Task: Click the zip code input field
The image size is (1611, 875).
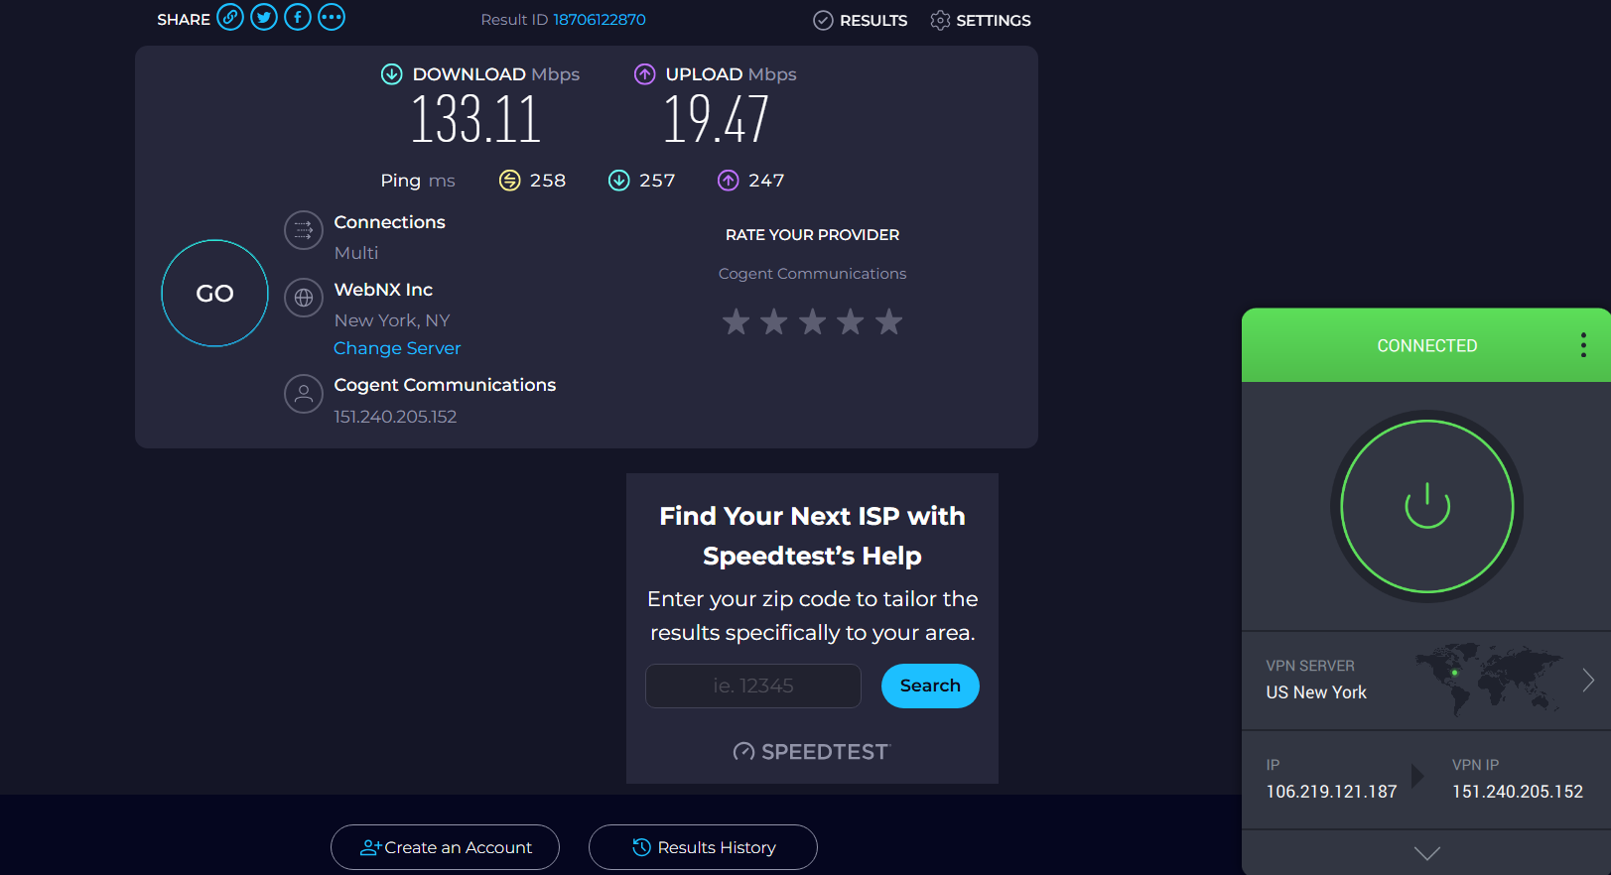Action: [753, 686]
